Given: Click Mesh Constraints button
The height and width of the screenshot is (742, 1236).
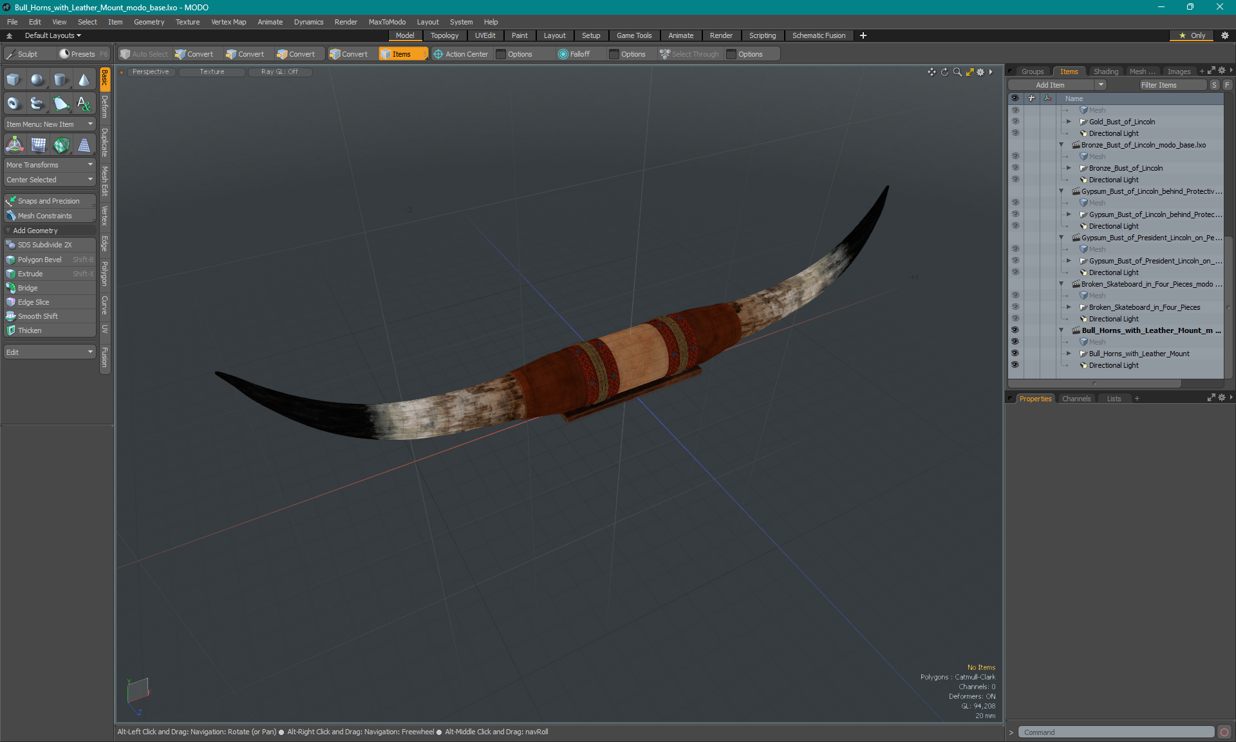Looking at the screenshot, I should [x=50, y=216].
